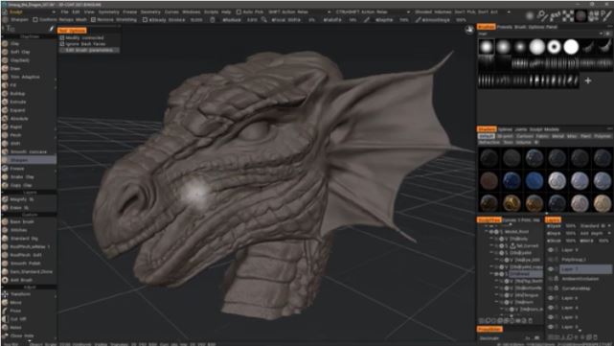Open the Symmetry menu
The image size is (614, 346).
click(108, 12)
